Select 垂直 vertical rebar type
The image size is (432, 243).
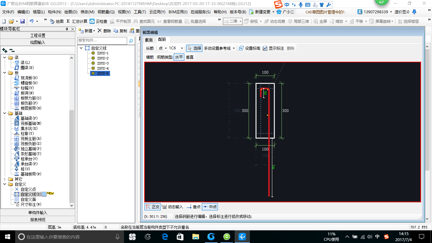click(190, 57)
